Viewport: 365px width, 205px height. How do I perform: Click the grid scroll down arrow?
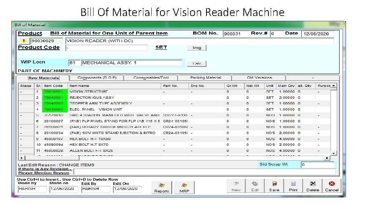click(333, 153)
